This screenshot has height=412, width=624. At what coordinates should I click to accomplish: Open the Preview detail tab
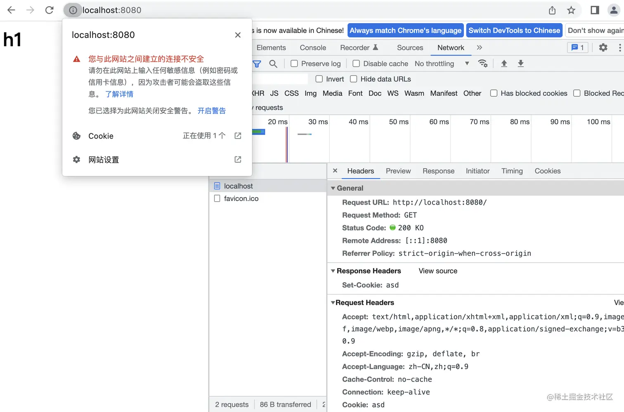click(x=398, y=171)
